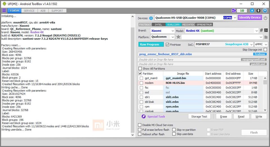Click the partition table scroll up arrow
The image size is (270, 147).
coord(265,78)
